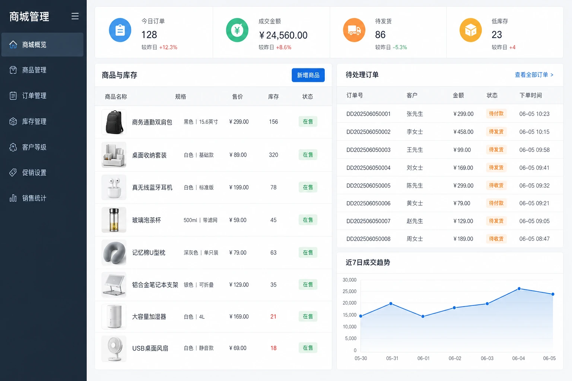Click the 待付款 tag on order DD202506050001
Image resolution: width=572 pixels, height=381 pixels.
click(x=496, y=113)
